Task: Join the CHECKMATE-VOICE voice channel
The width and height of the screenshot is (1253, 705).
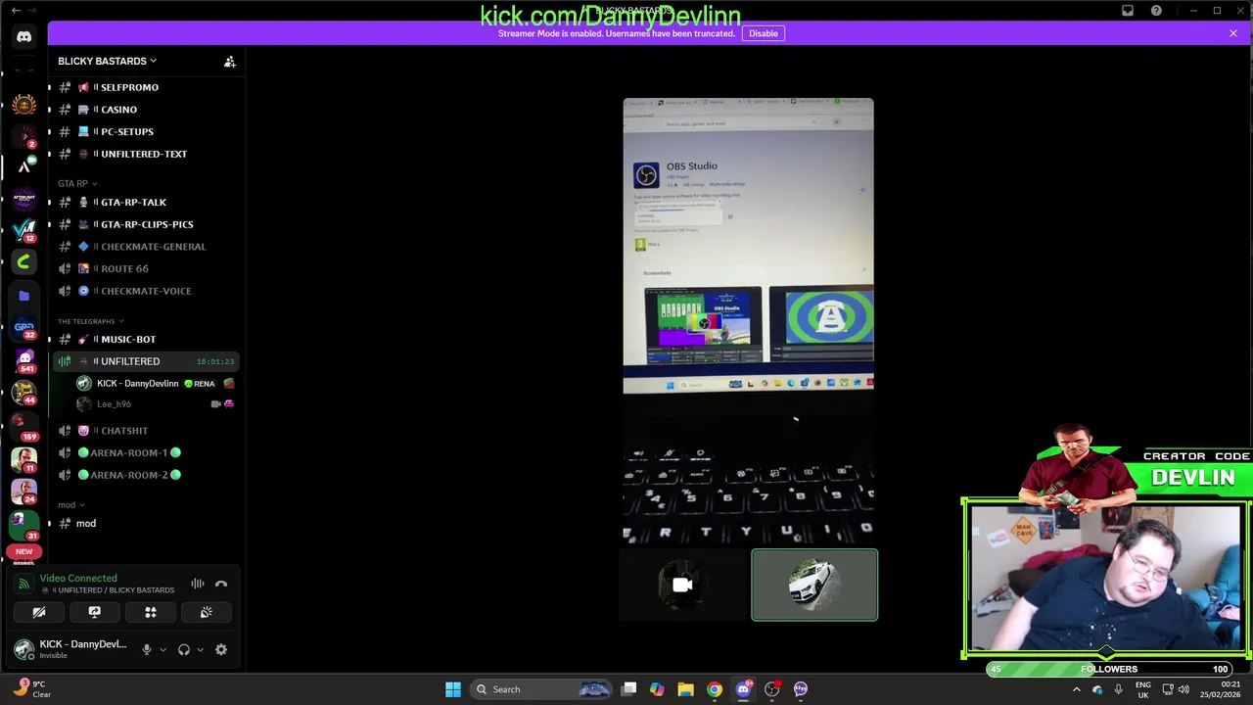Action: (x=145, y=291)
